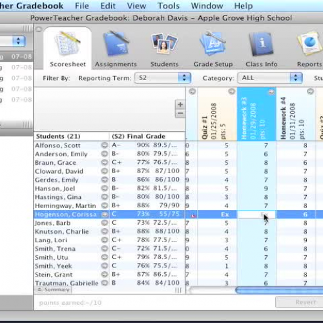This screenshot has height=323, width=323.
Task: Click comment bubble icon for Smith, Utu
Action: click(x=105, y=257)
